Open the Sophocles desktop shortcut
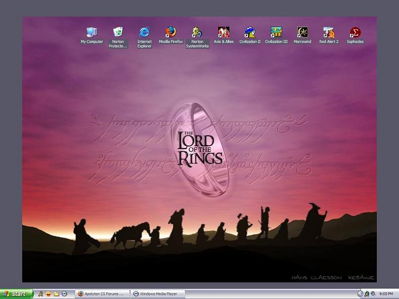This screenshot has height=299, width=399. click(x=355, y=33)
